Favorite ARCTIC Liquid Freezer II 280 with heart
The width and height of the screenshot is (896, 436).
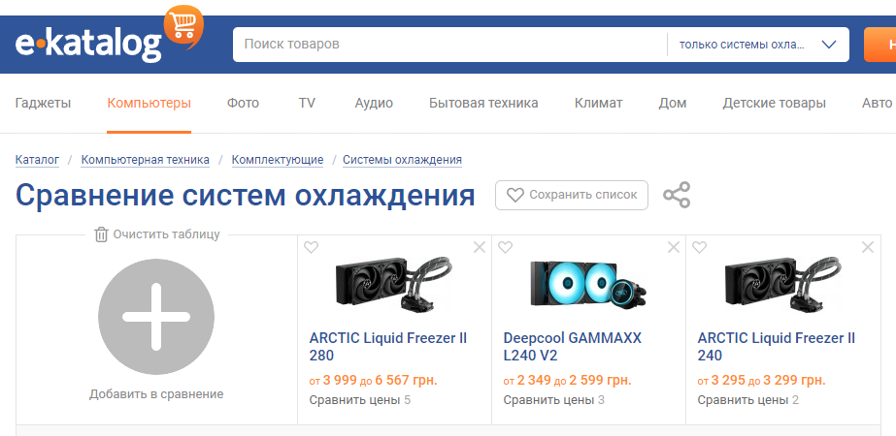(311, 247)
